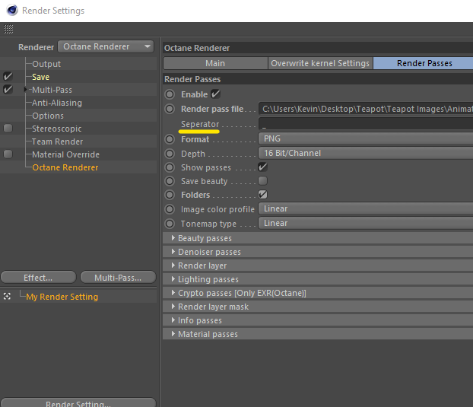Check the Save beauty checkbox
Image resolution: width=473 pixels, height=407 pixels.
pyautogui.click(x=263, y=181)
